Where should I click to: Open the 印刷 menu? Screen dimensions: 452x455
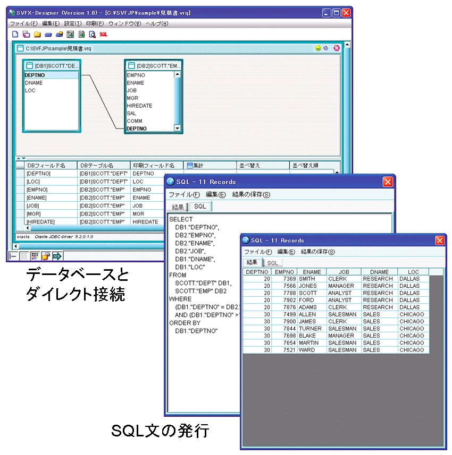tap(95, 23)
